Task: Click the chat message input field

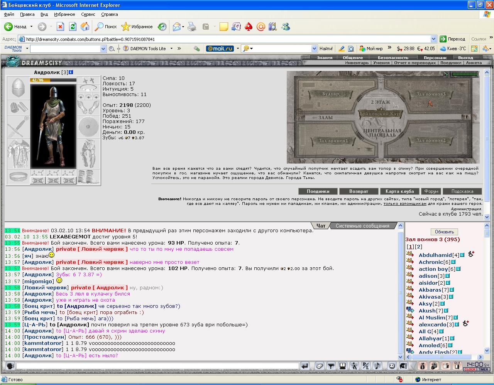Action: (x=157, y=366)
